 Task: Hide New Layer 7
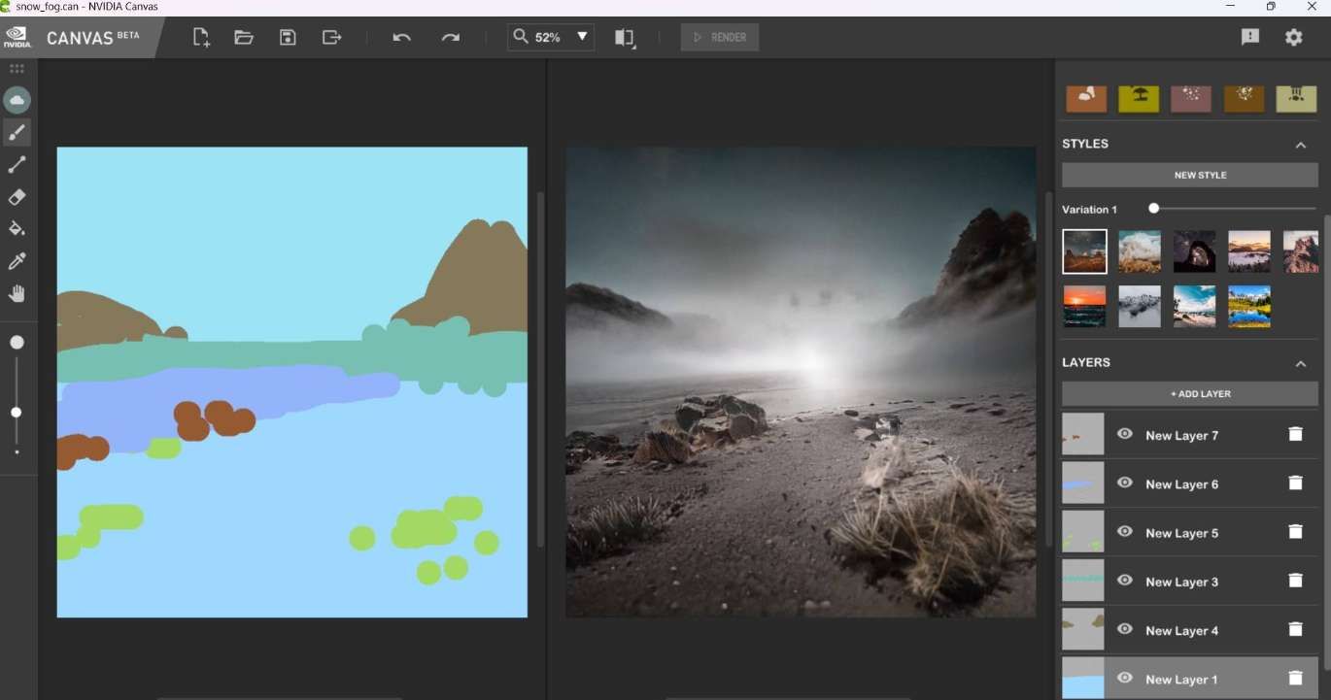(x=1124, y=434)
